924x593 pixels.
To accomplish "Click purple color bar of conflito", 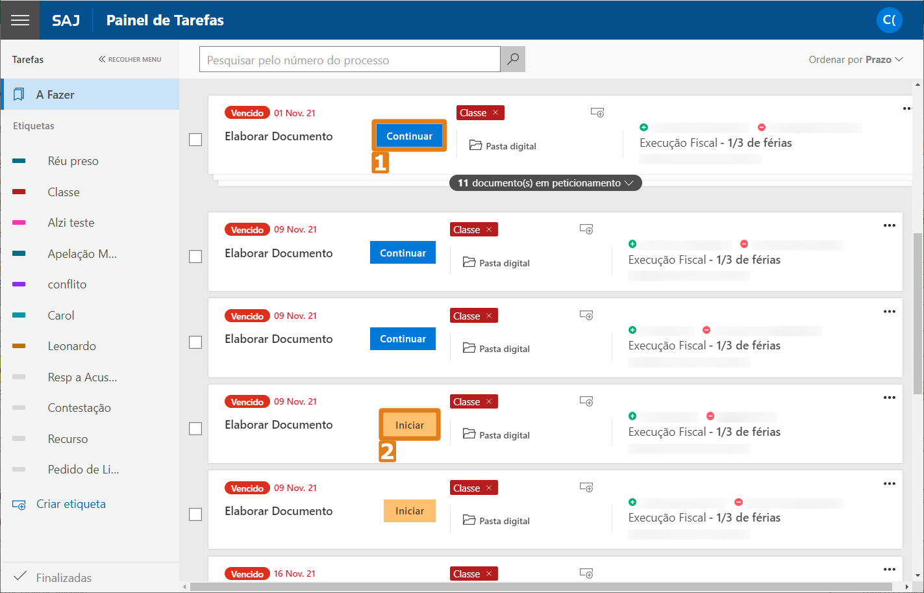I will pos(19,284).
